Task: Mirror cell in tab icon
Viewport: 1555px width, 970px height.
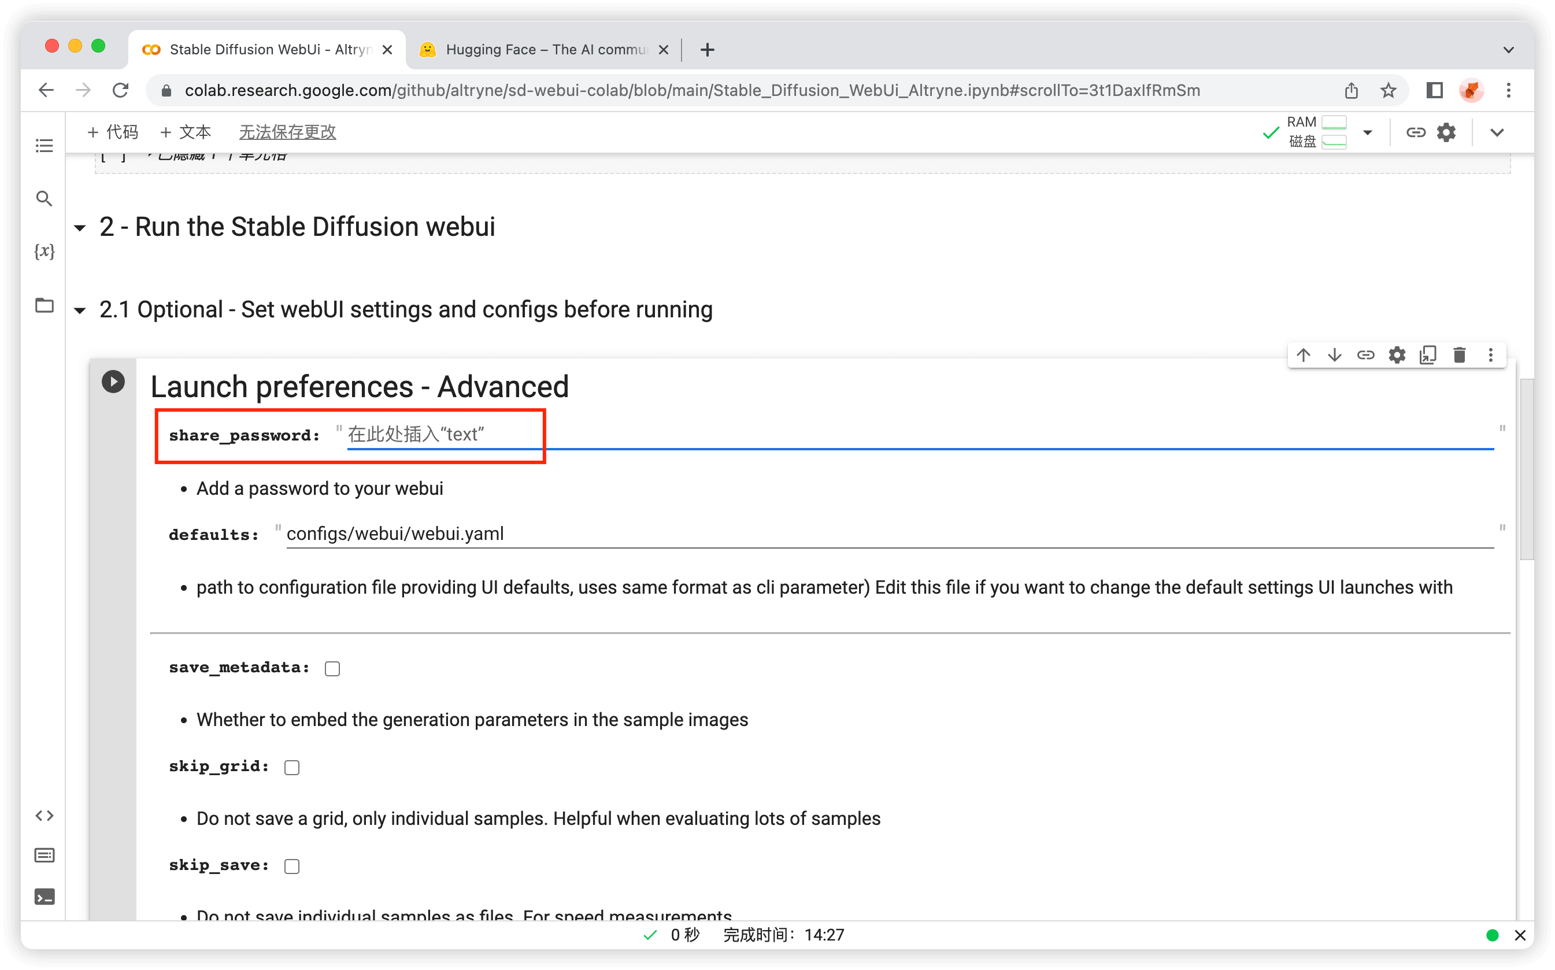Action: pos(1428,355)
